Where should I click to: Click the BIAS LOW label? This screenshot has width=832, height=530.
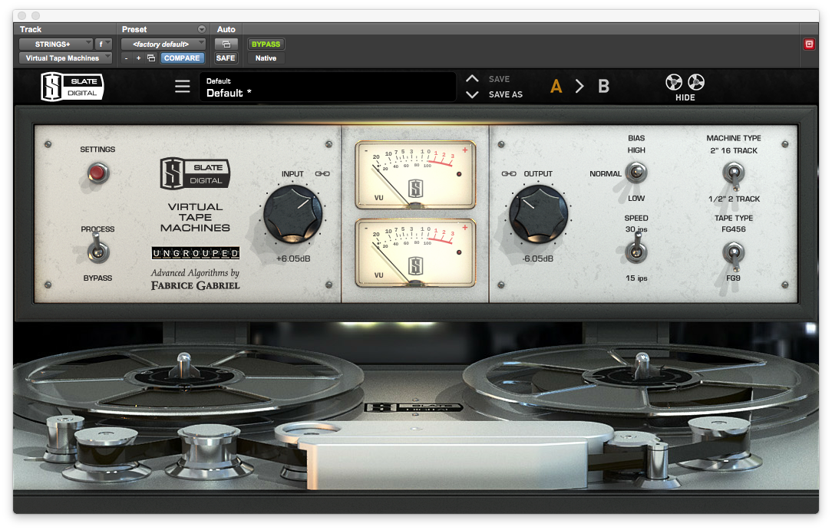(x=636, y=198)
